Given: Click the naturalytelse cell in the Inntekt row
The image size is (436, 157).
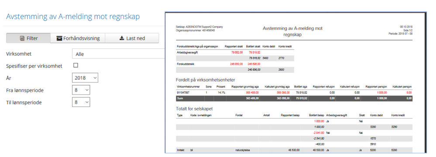Looking at the screenshot, I should tap(243, 150).
